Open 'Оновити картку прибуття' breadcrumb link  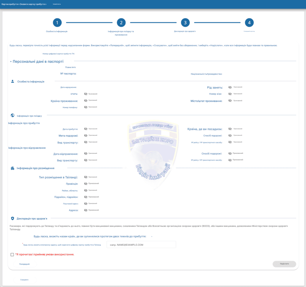33,4
